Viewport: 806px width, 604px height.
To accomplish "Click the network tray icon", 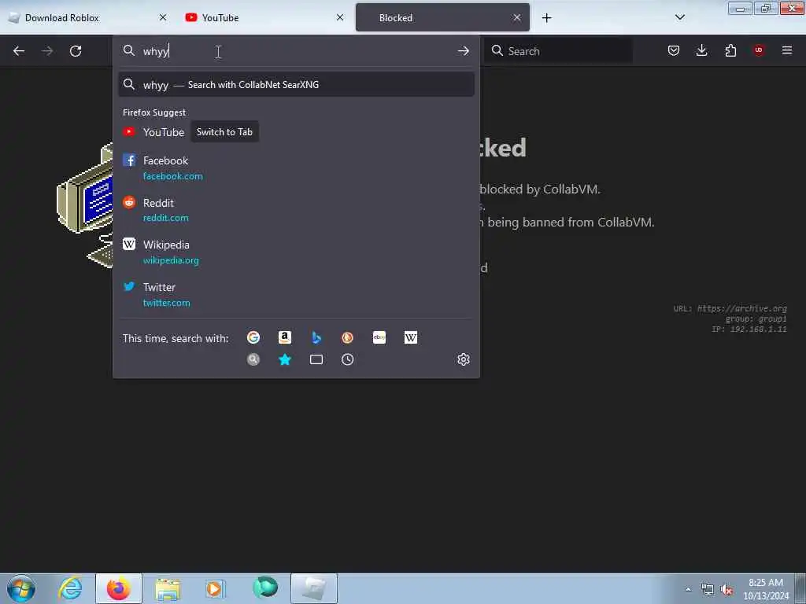I will [708, 590].
